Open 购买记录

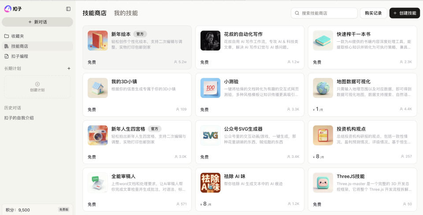[x=373, y=13]
